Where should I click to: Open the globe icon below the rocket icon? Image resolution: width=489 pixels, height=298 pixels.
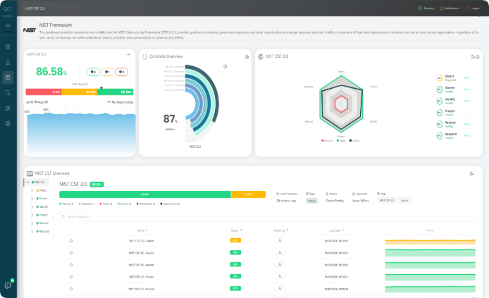point(8,123)
